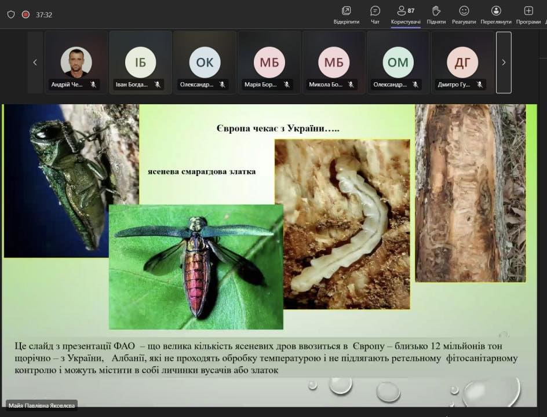Show the Користувачі participants list

(x=406, y=14)
